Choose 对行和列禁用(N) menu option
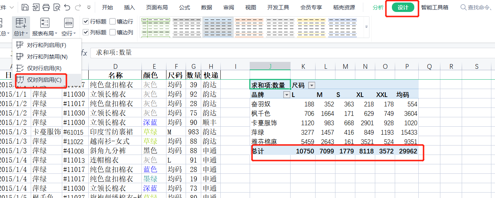Viewport: 495px width, 198px height. (x=47, y=57)
